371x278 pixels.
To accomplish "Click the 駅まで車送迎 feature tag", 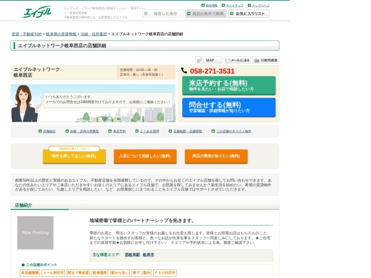I will 78,273.
